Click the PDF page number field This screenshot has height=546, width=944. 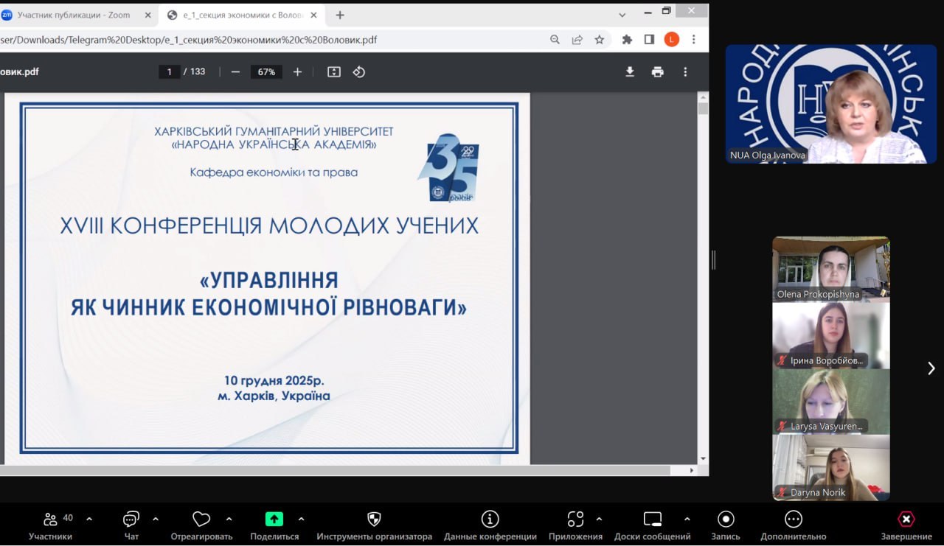coord(170,71)
